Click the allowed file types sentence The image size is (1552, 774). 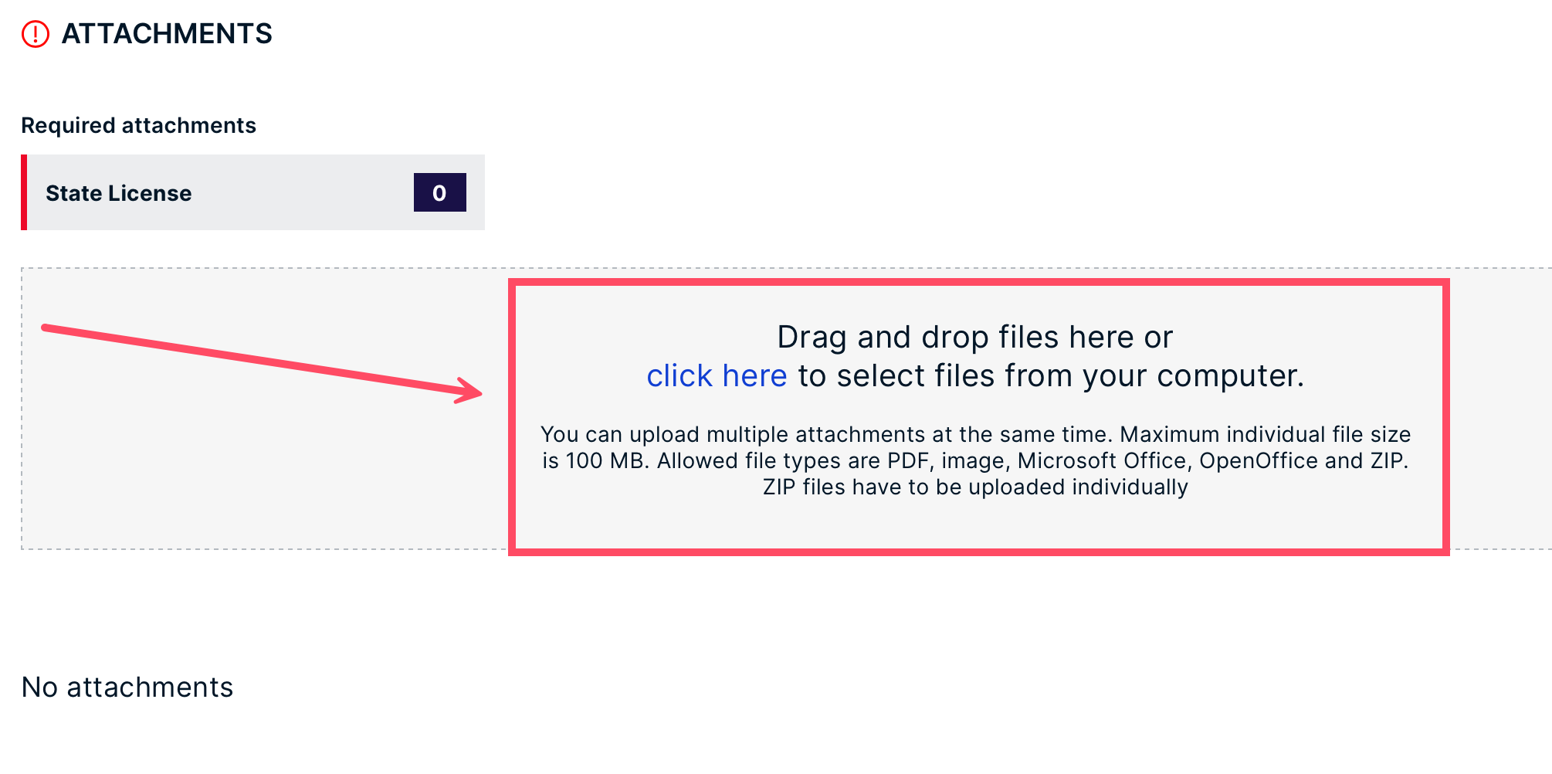pos(1032,461)
